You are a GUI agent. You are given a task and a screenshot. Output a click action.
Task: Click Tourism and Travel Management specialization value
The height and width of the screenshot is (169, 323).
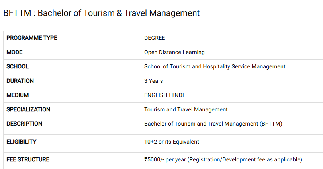[186, 110]
